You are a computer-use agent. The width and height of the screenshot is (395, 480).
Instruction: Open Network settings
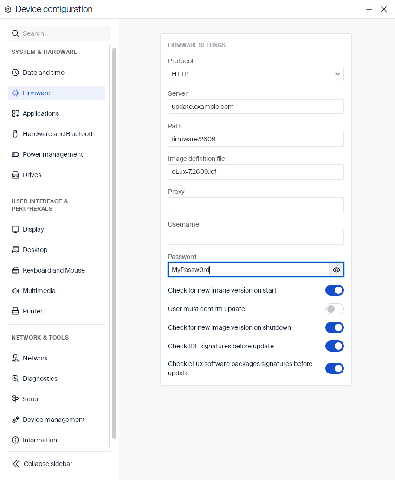coord(57,358)
